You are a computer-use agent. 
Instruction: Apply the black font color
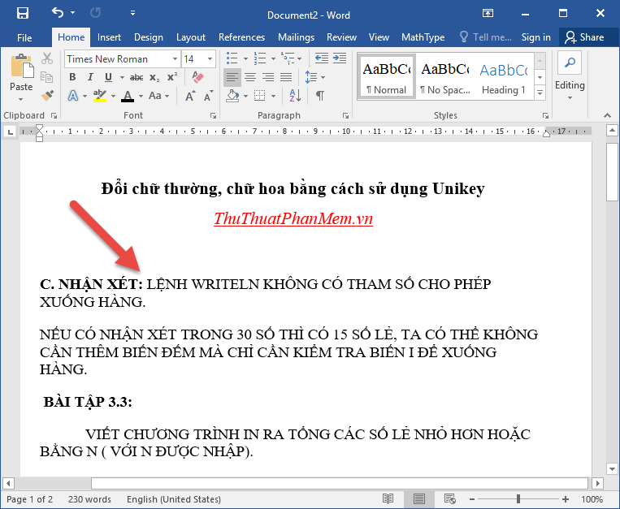pos(128,96)
